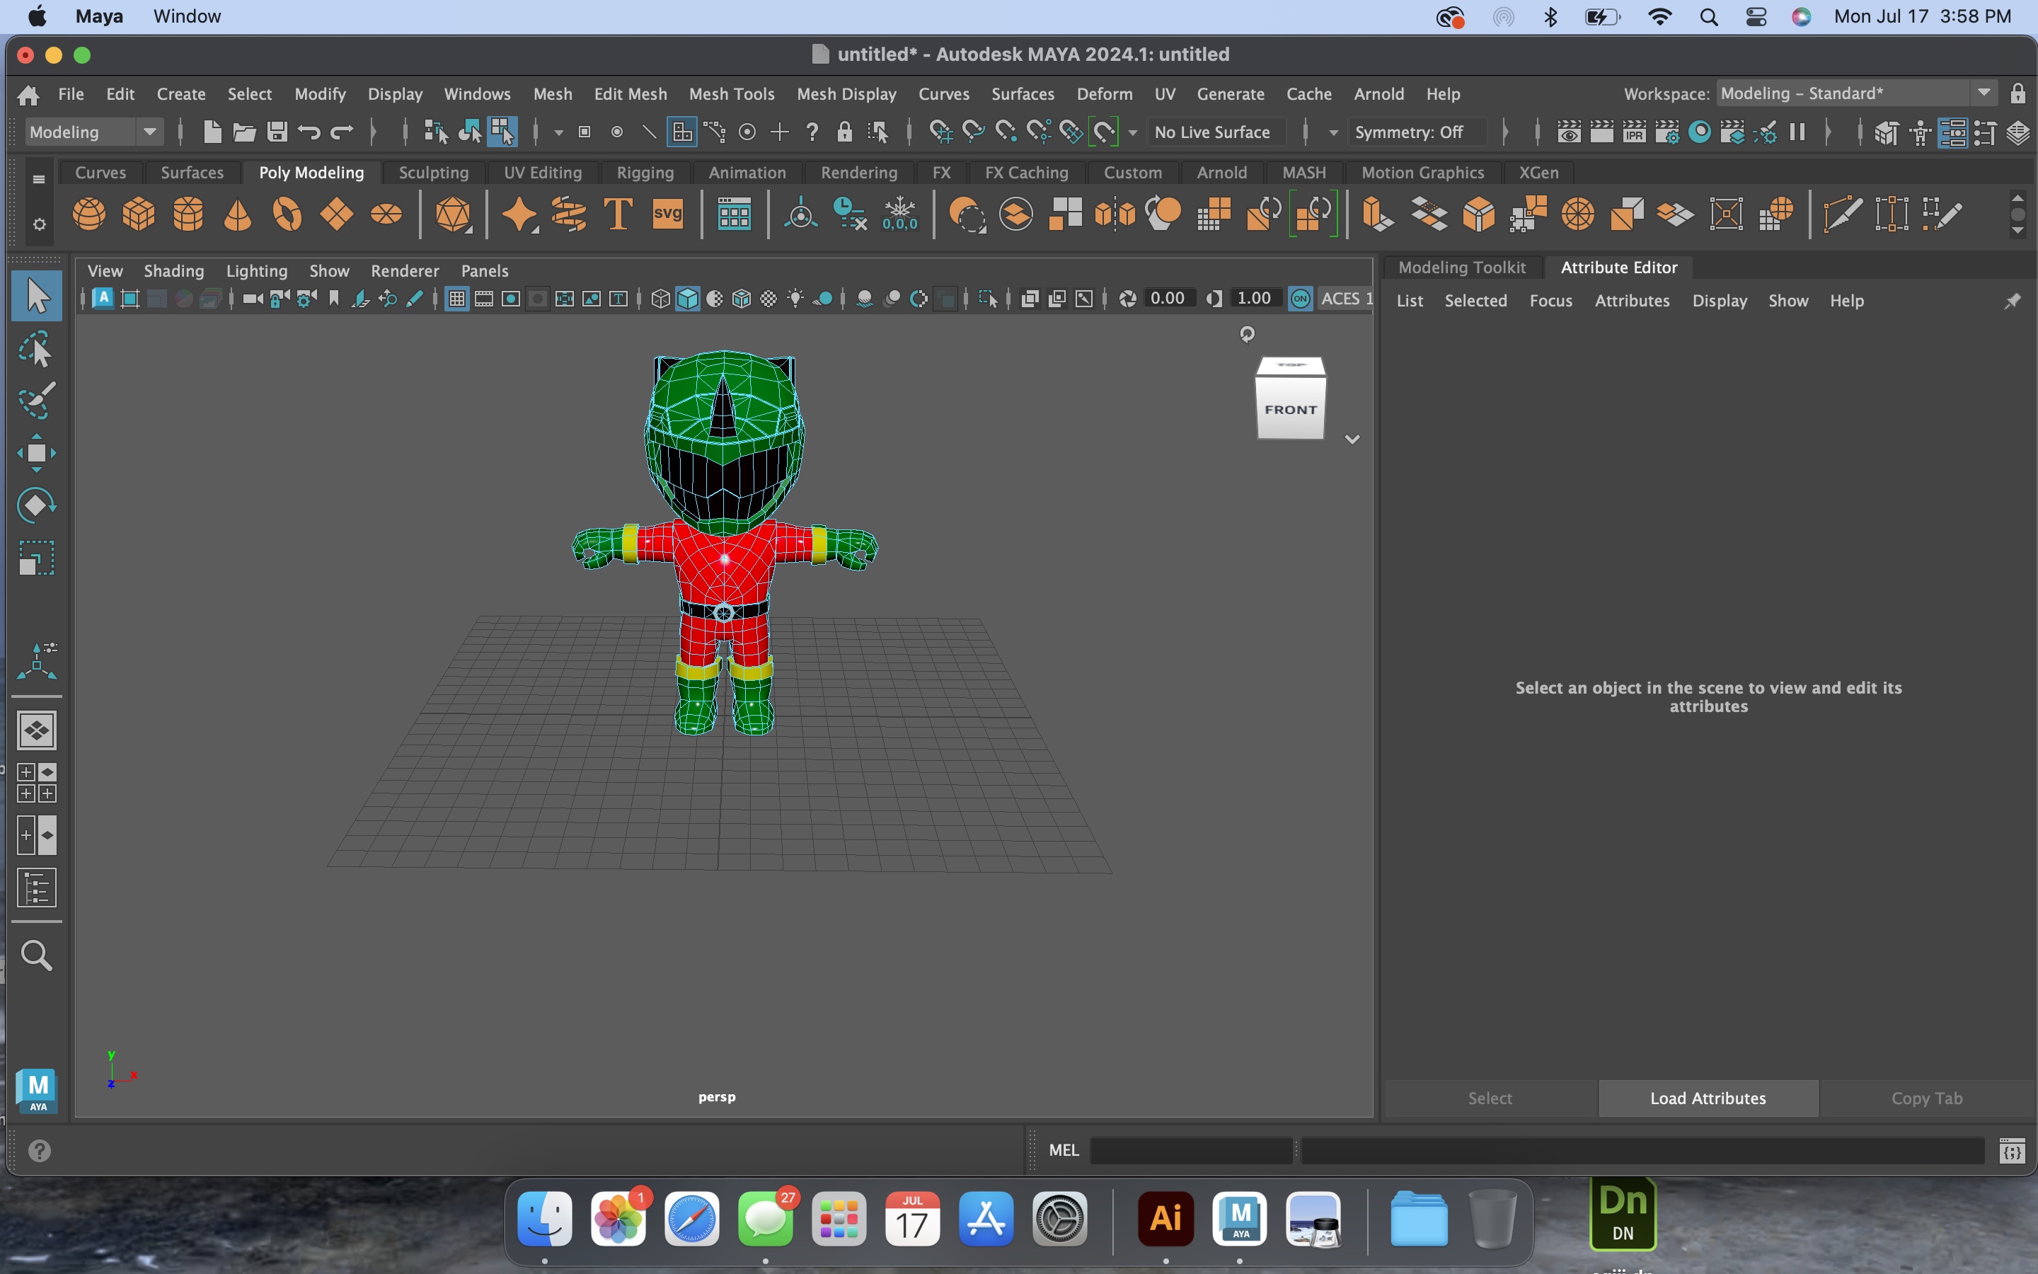Open the Attribute Editor Focus menu

(1550, 301)
